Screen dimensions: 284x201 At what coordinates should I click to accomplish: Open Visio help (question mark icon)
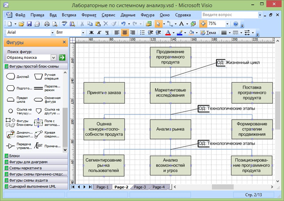tap(236, 23)
